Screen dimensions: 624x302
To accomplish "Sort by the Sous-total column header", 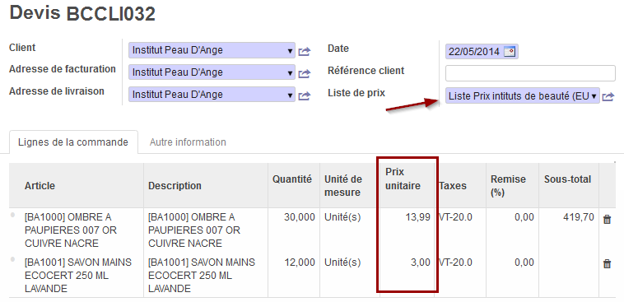I will 567,179.
